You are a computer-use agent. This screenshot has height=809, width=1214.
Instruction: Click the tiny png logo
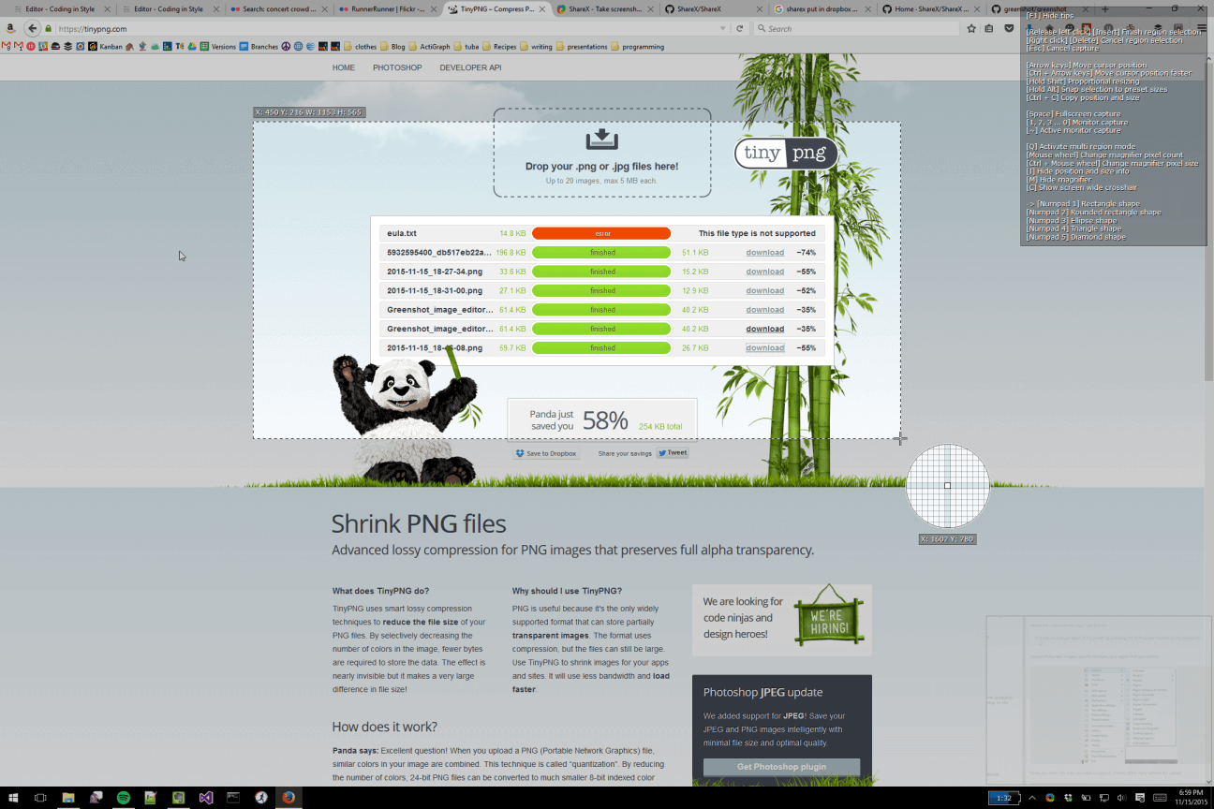(785, 154)
